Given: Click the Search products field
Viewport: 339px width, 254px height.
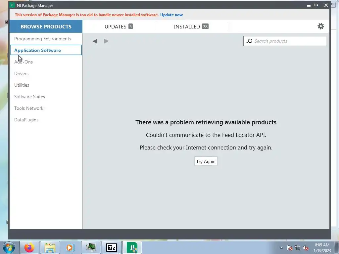Looking at the screenshot, I should (284, 41).
